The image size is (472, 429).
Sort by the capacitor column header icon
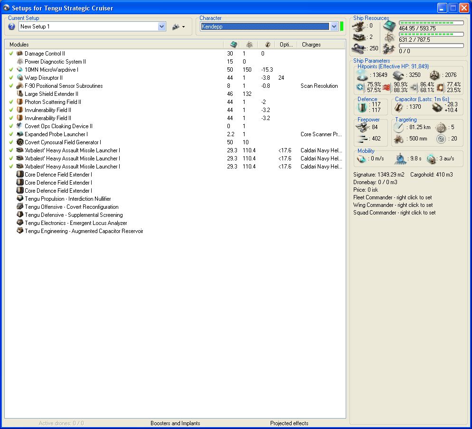(x=268, y=45)
